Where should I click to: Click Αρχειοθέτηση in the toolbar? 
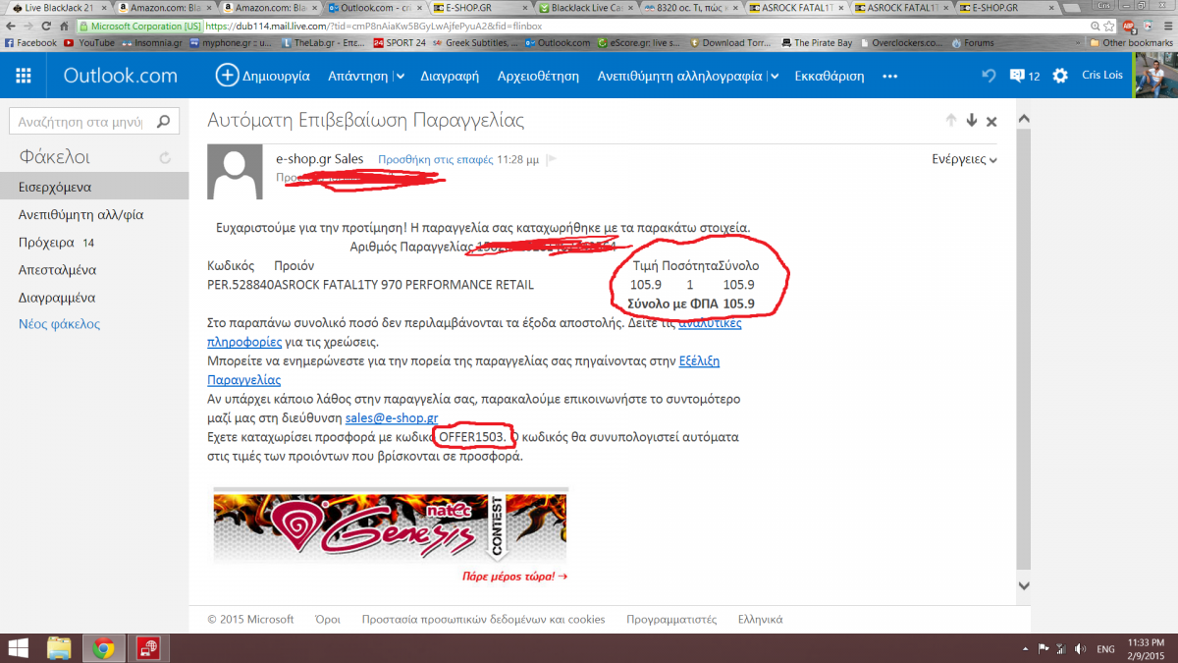click(538, 76)
